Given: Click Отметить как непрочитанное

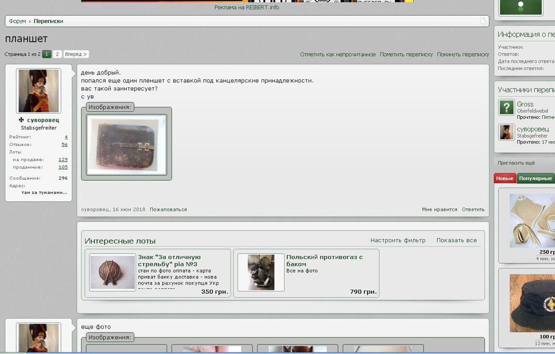Looking at the screenshot, I should (338, 54).
